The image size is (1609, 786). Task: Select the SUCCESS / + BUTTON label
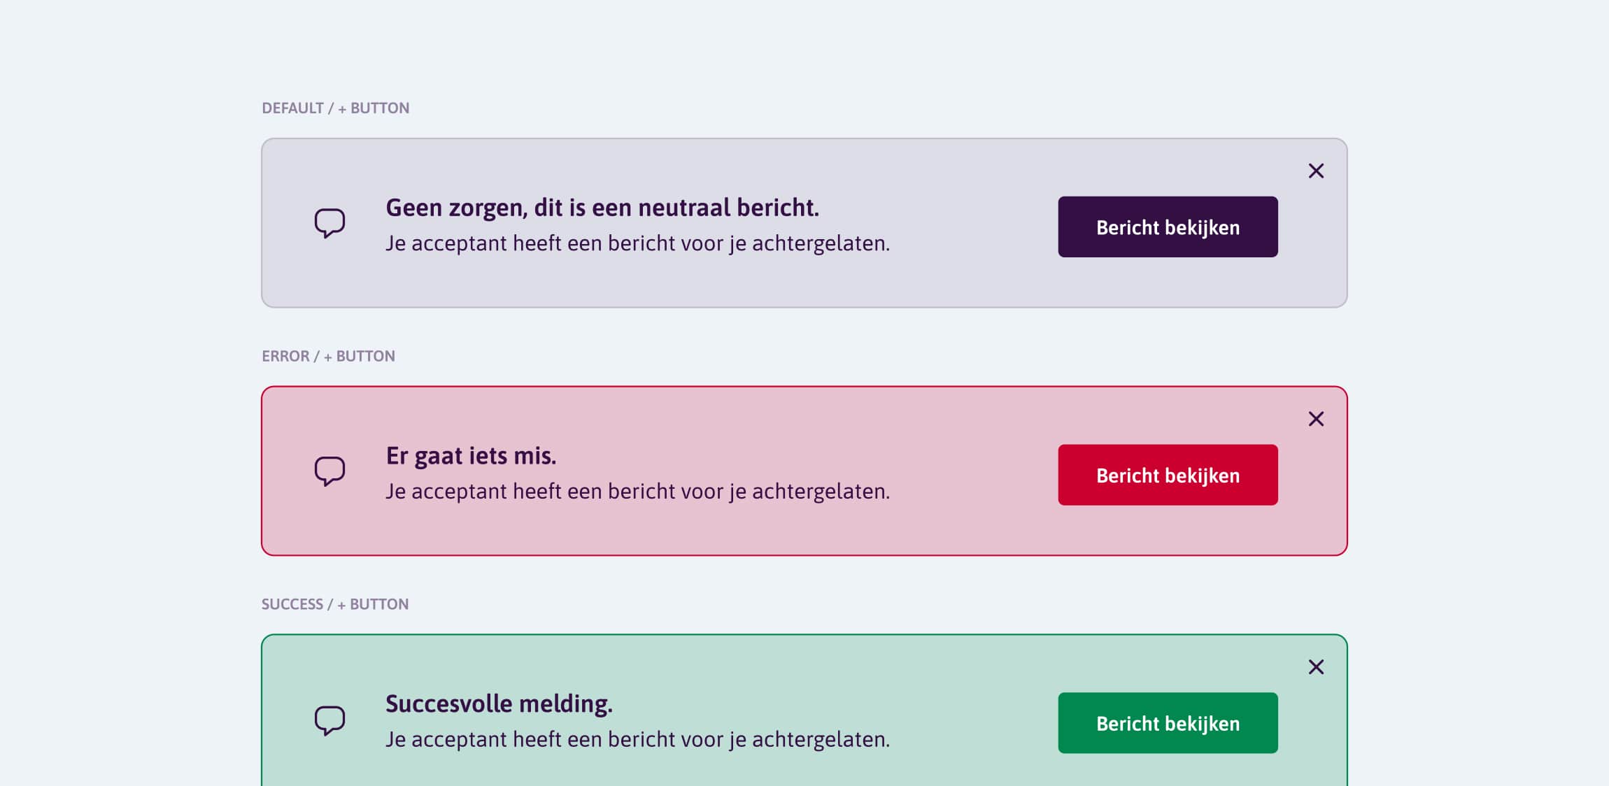pyautogui.click(x=335, y=603)
